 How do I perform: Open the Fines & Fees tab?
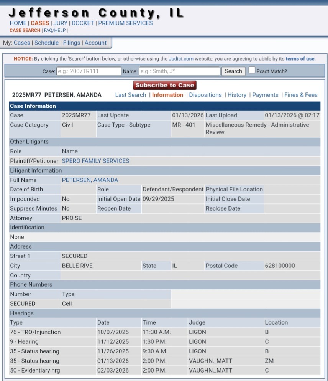[x=301, y=95]
